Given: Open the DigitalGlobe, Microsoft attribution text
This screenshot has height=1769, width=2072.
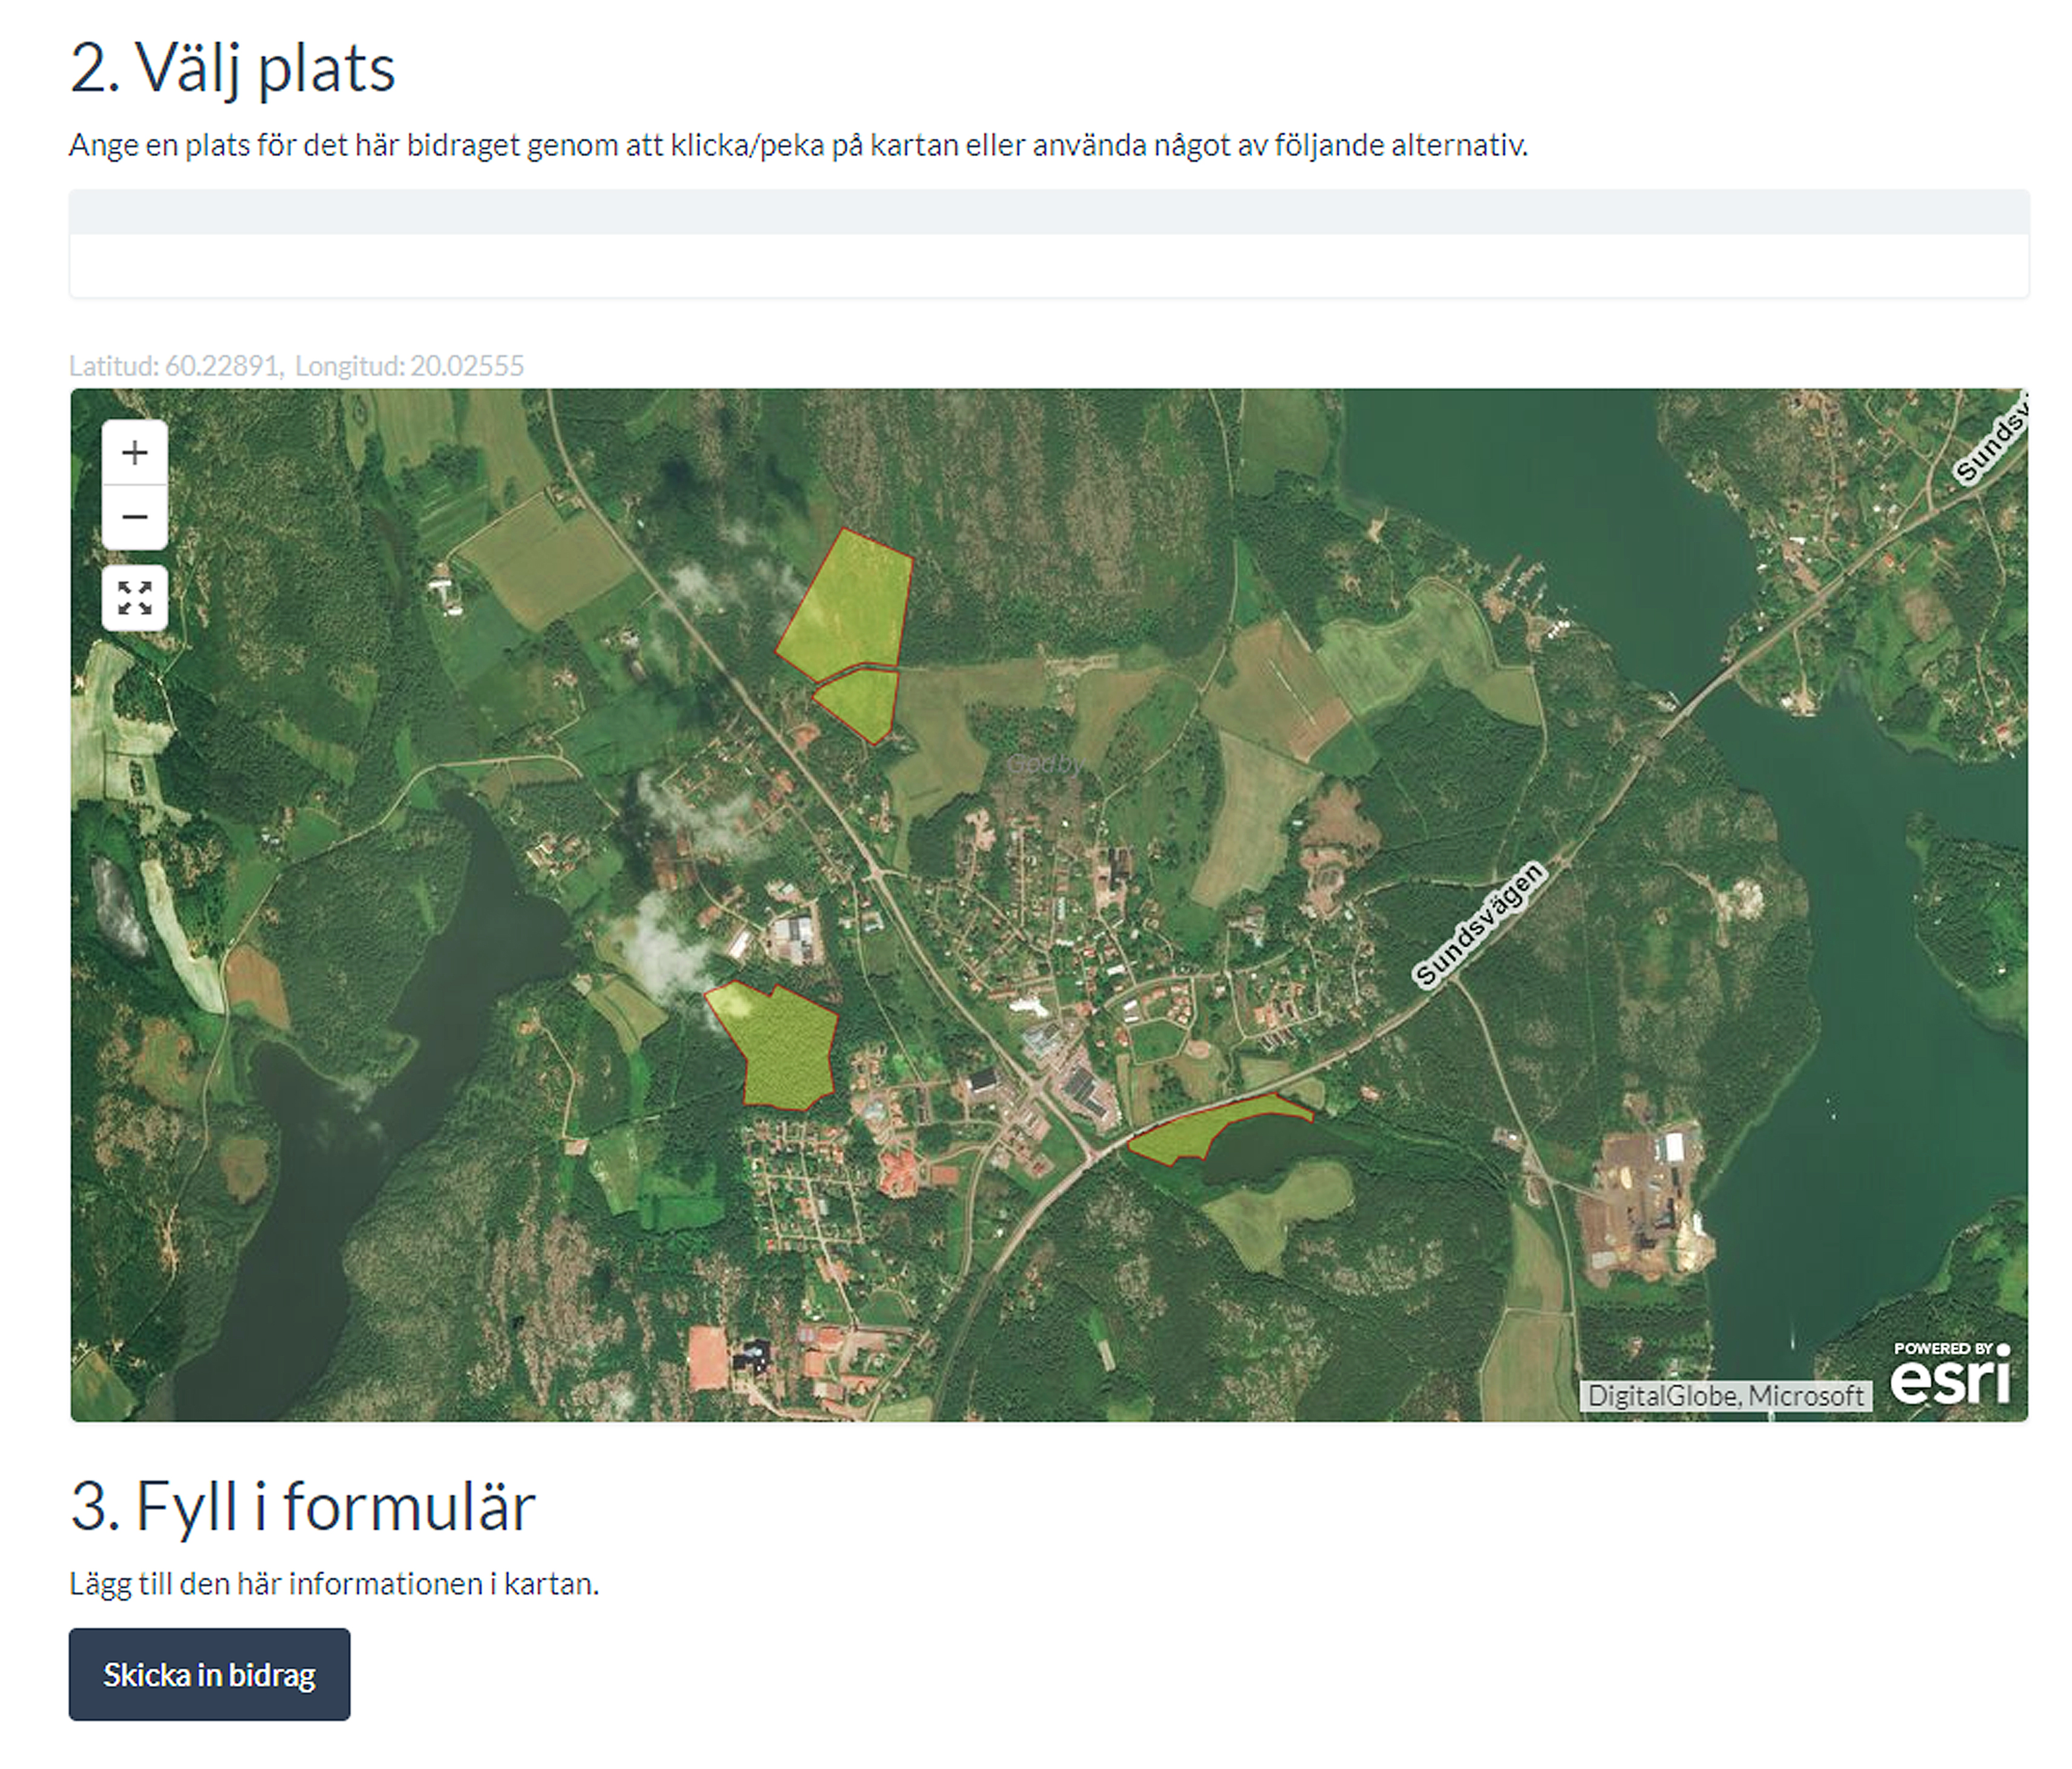Looking at the screenshot, I should [x=1724, y=1395].
